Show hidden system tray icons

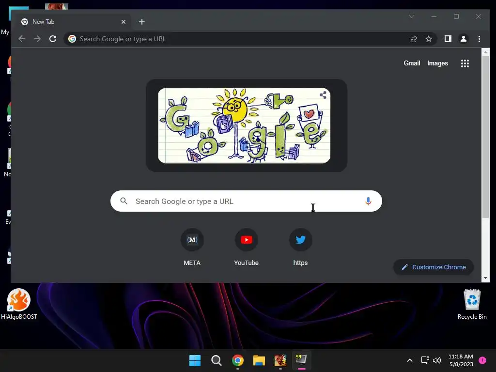[410, 360]
